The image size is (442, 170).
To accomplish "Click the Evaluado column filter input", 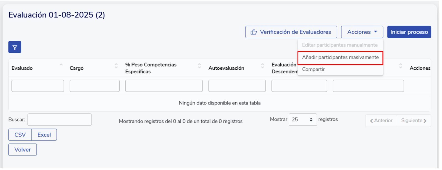I will tap(38, 86).
